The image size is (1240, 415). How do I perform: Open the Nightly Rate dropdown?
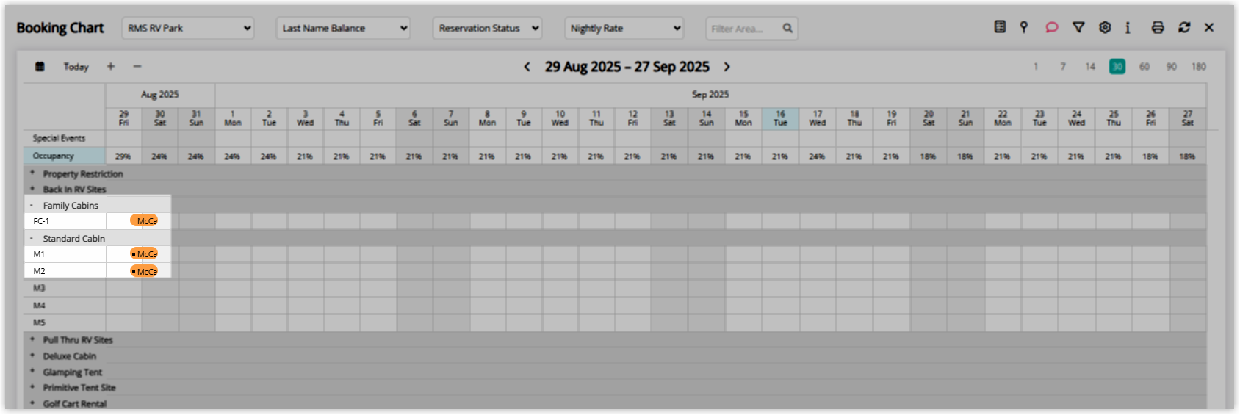[x=624, y=29]
